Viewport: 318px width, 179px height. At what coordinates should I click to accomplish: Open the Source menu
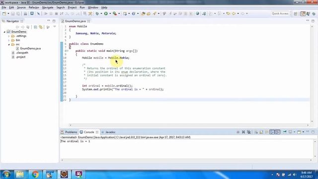point(21,7)
